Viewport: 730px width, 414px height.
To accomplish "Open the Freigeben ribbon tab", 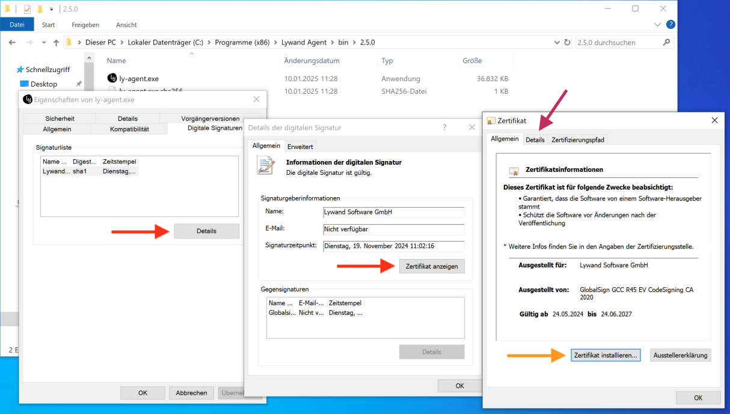I will [85, 25].
